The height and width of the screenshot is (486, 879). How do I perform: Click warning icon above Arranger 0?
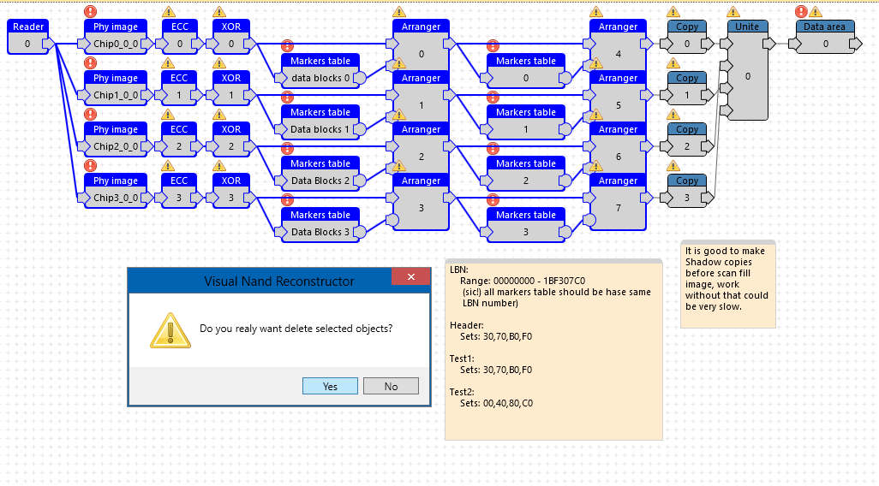click(399, 12)
